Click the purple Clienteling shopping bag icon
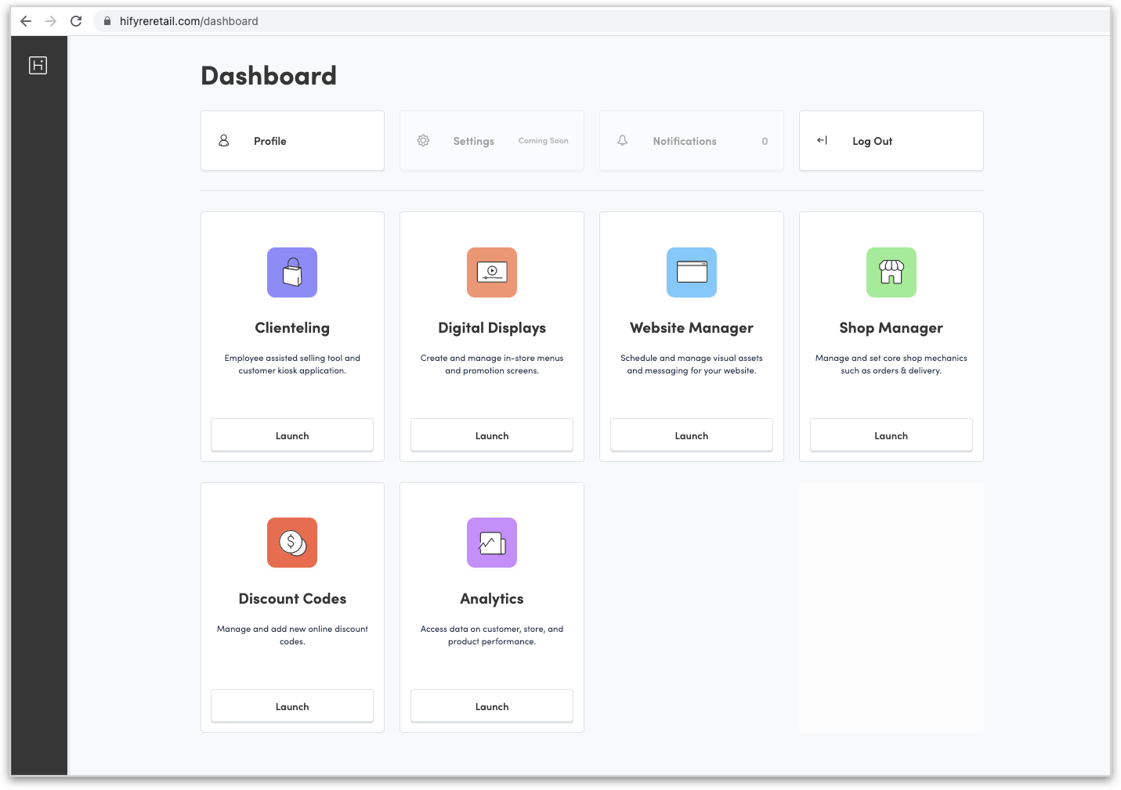The width and height of the screenshot is (1121, 790). coord(292,272)
